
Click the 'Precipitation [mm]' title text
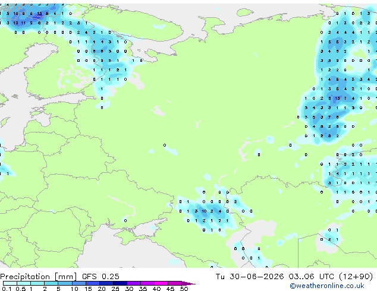[38, 277]
